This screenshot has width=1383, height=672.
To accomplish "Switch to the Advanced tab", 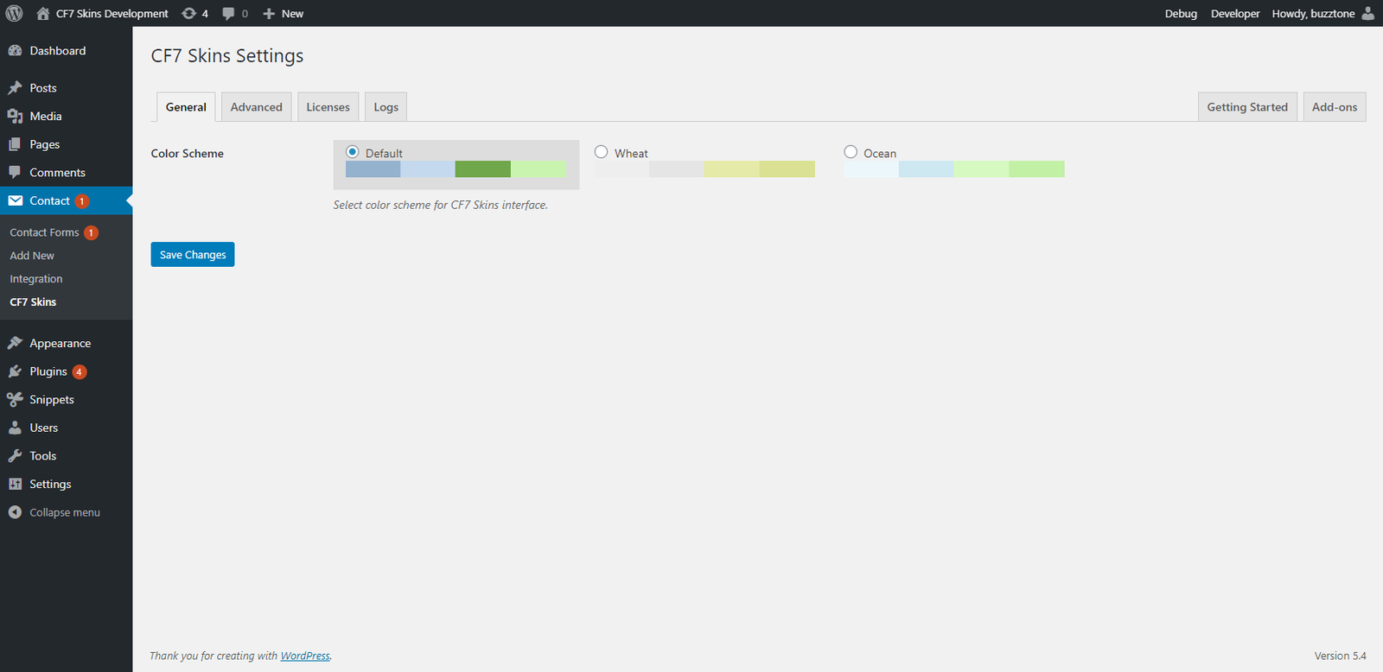I will coord(256,107).
